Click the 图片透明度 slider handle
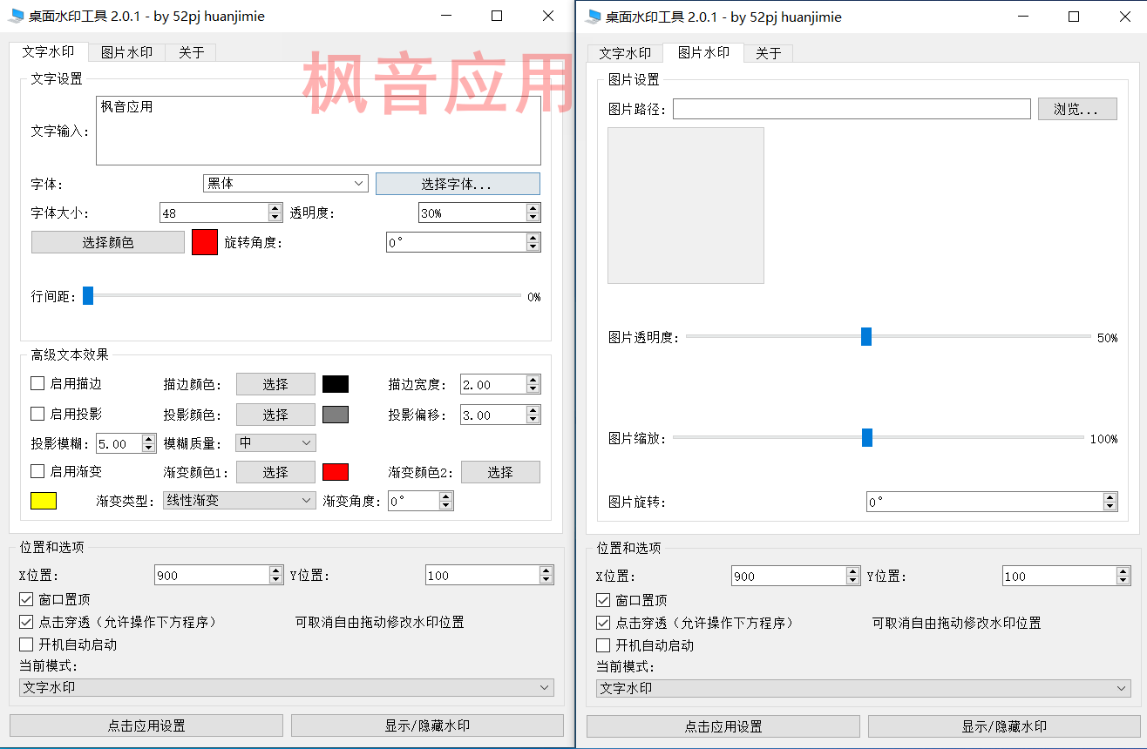Image resolution: width=1147 pixels, height=749 pixels. pos(866,336)
